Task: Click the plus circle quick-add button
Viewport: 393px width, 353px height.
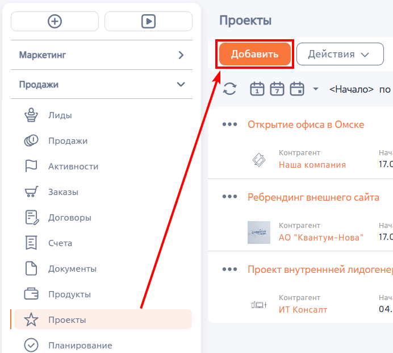Action: (55, 22)
